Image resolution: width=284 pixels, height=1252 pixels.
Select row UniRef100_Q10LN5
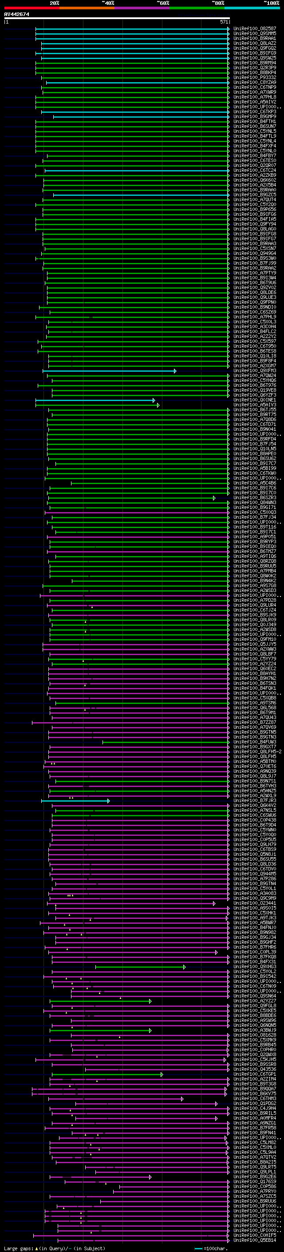point(255,449)
